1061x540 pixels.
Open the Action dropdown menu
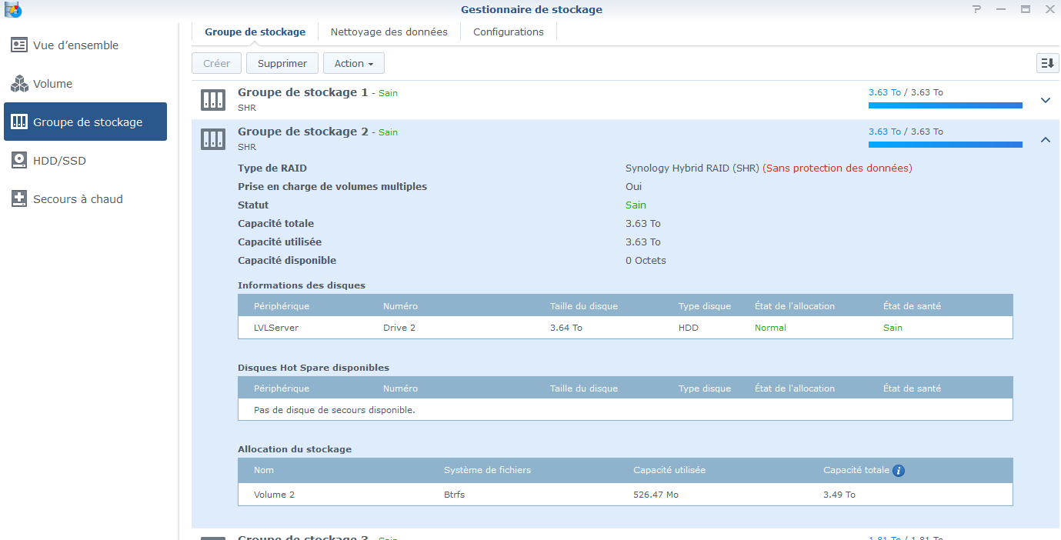(x=353, y=63)
